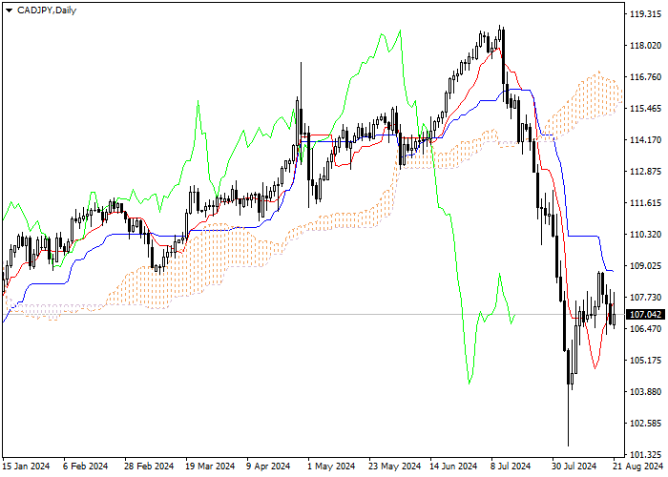Select the 111.615 price level

(x=645, y=203)
